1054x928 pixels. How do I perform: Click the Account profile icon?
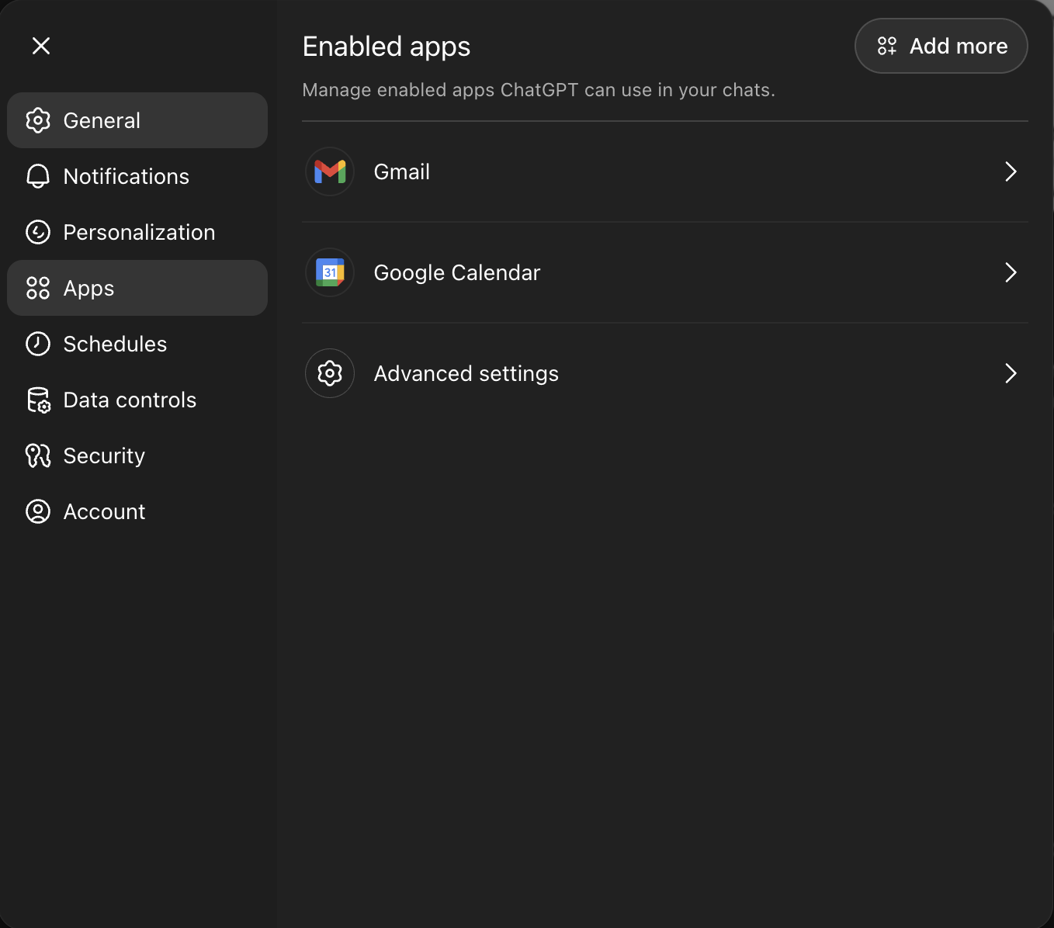click(x=38, y=511)
